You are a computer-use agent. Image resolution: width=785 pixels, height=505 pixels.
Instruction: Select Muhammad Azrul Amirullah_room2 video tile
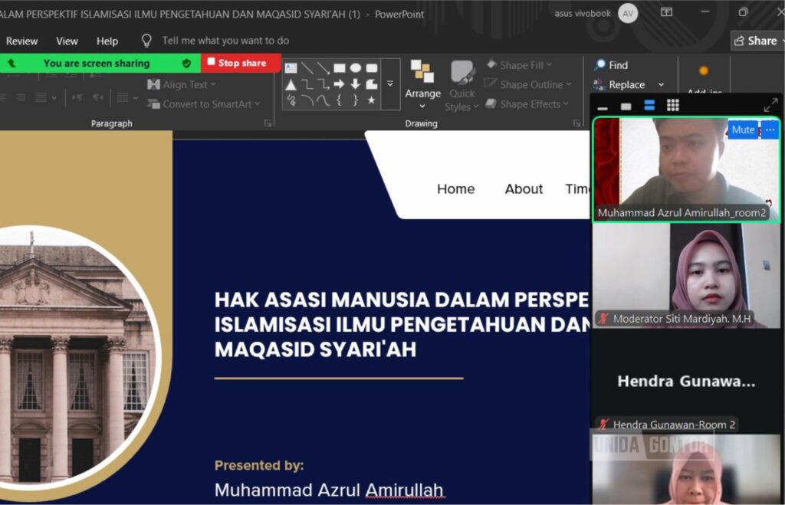click(x=686, y=169)
